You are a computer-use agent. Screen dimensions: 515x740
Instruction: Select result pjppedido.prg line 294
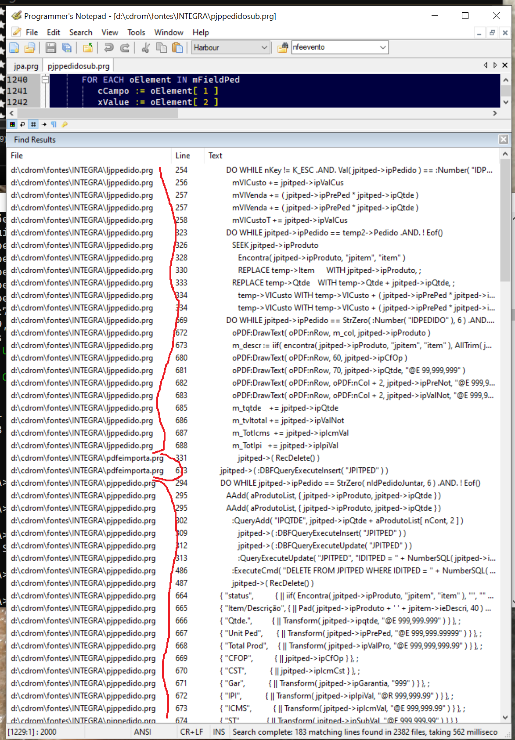tap(253, 483)
